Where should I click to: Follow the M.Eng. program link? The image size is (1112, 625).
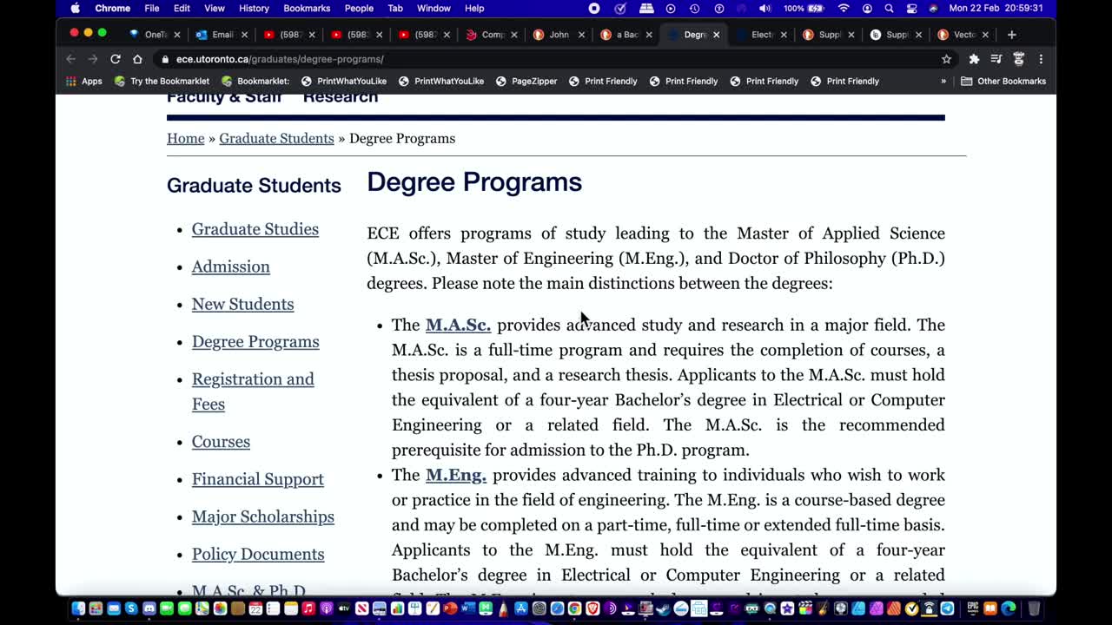[x=456, y=475]
